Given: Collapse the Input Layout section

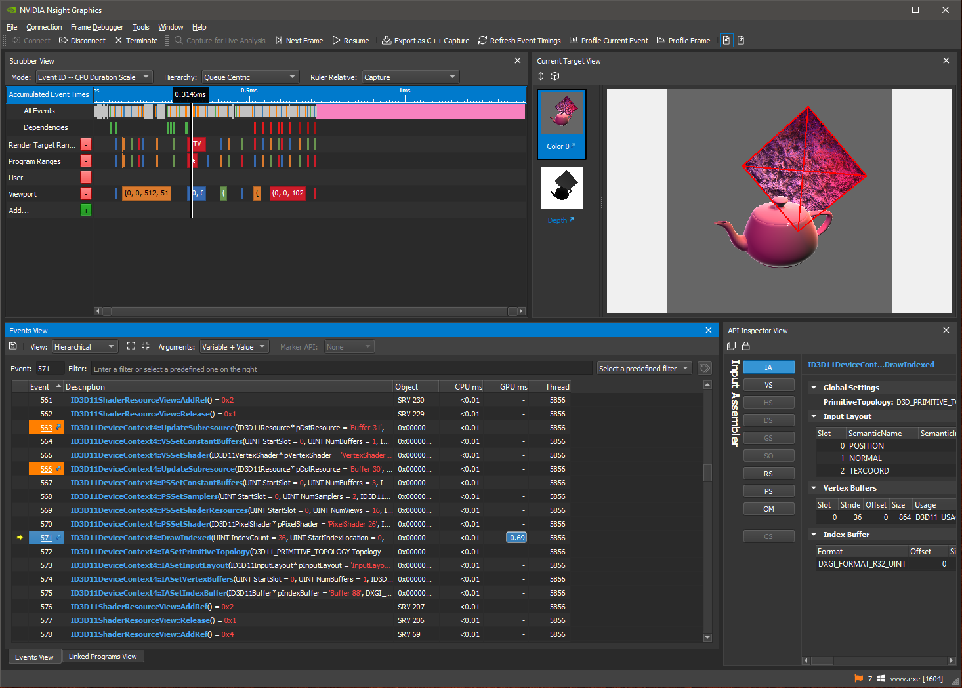Looking at the screenshot, I should (x=814, y=416).
